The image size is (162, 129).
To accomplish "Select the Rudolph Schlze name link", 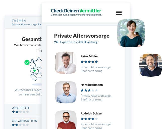I will pos(91,113).
